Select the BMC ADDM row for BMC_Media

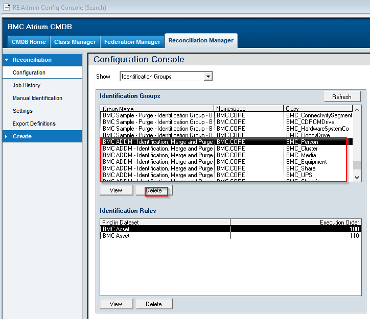point(226,155)
